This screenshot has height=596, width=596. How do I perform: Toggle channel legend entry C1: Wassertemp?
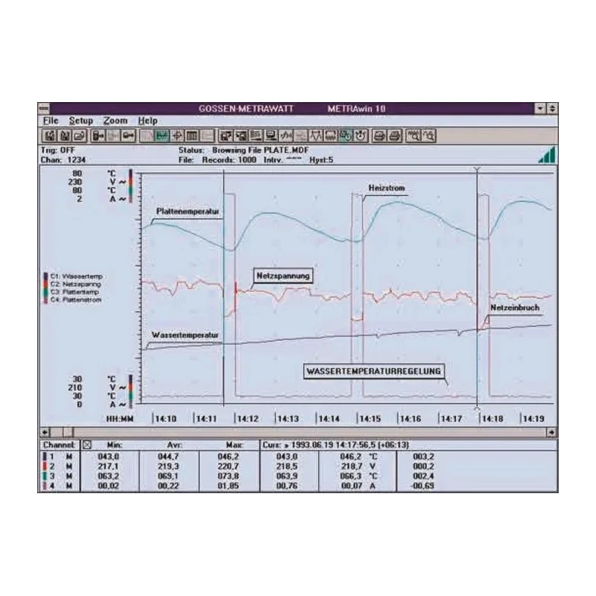pos(73,276)
